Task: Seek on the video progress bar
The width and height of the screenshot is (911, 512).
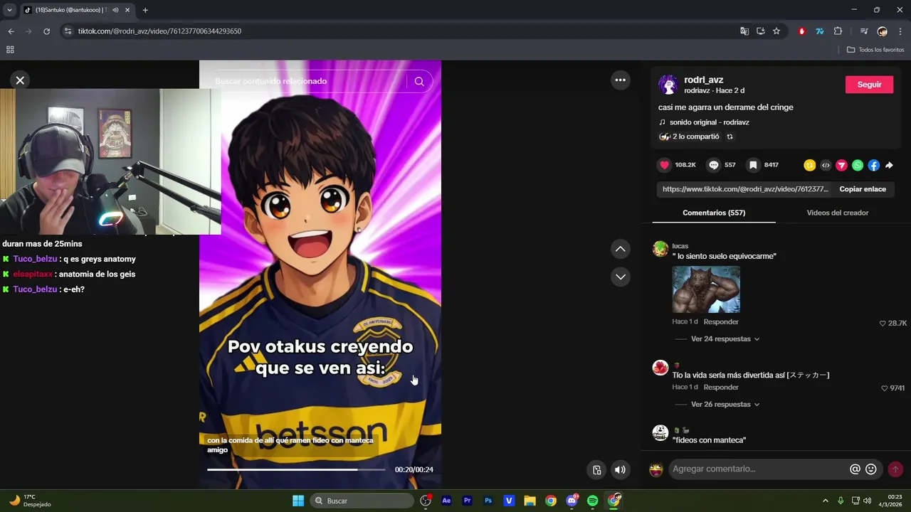Action: tap(296, 469)
